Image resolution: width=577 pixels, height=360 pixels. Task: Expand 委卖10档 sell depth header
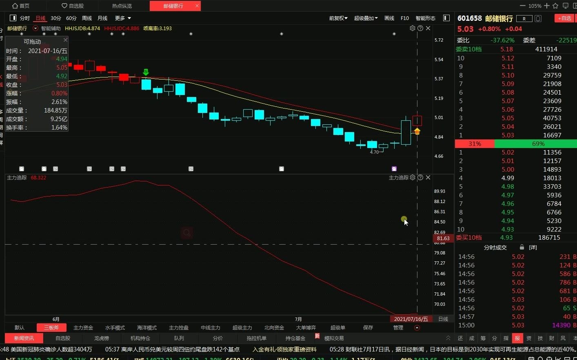pos(469,49)
